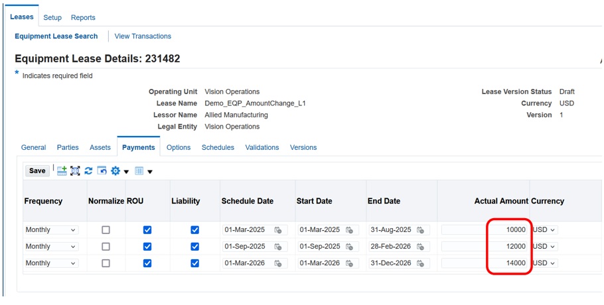
Task: Open Frequency dropdown in first row
Action: [51, 230]
